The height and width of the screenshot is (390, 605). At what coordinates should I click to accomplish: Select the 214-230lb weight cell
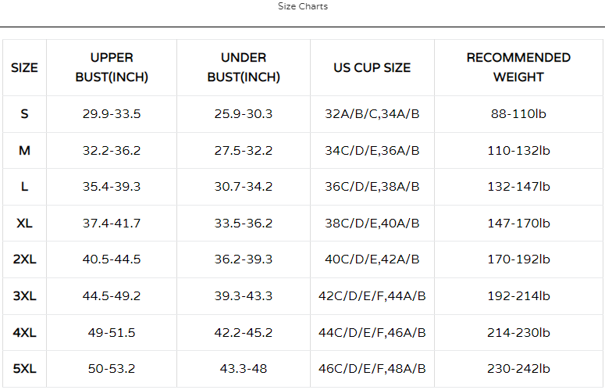518,332
